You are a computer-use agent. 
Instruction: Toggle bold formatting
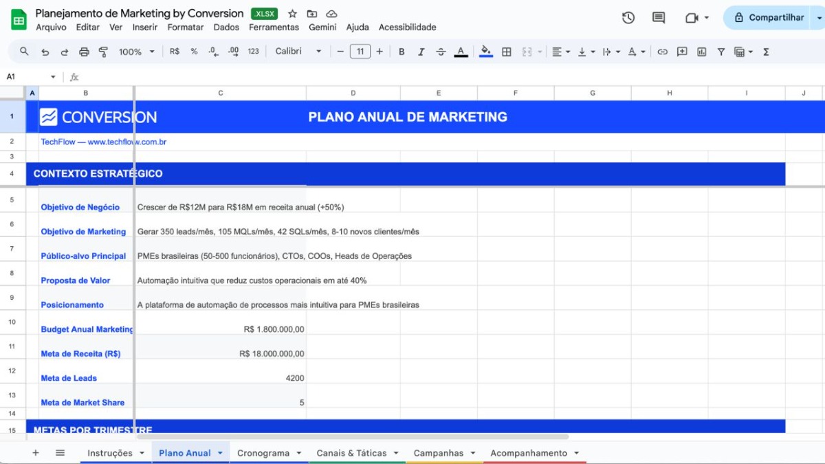pyautogui.click(x=401, y=51)
